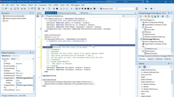Image resolution: width=174 pixels, height=97 pixels.
Task: Pin the Object Inspector panel
Action: pyautogui.click(x=30, y=53)
